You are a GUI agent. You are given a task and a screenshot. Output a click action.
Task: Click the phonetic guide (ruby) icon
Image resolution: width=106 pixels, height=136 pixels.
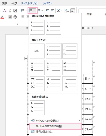pyautogui.click(x=10, y=11)
